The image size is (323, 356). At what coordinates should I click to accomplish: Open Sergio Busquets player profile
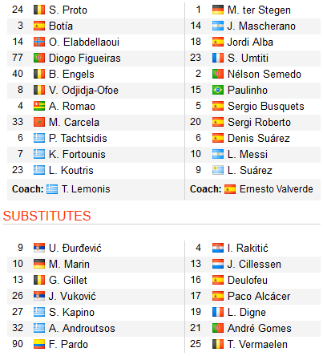click(x=266, y=107)
